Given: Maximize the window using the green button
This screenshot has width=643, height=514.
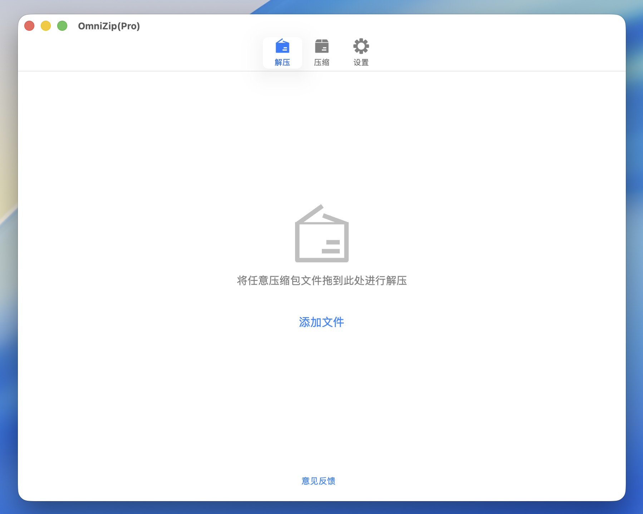Looking at the screenshot, I should 62,26.
